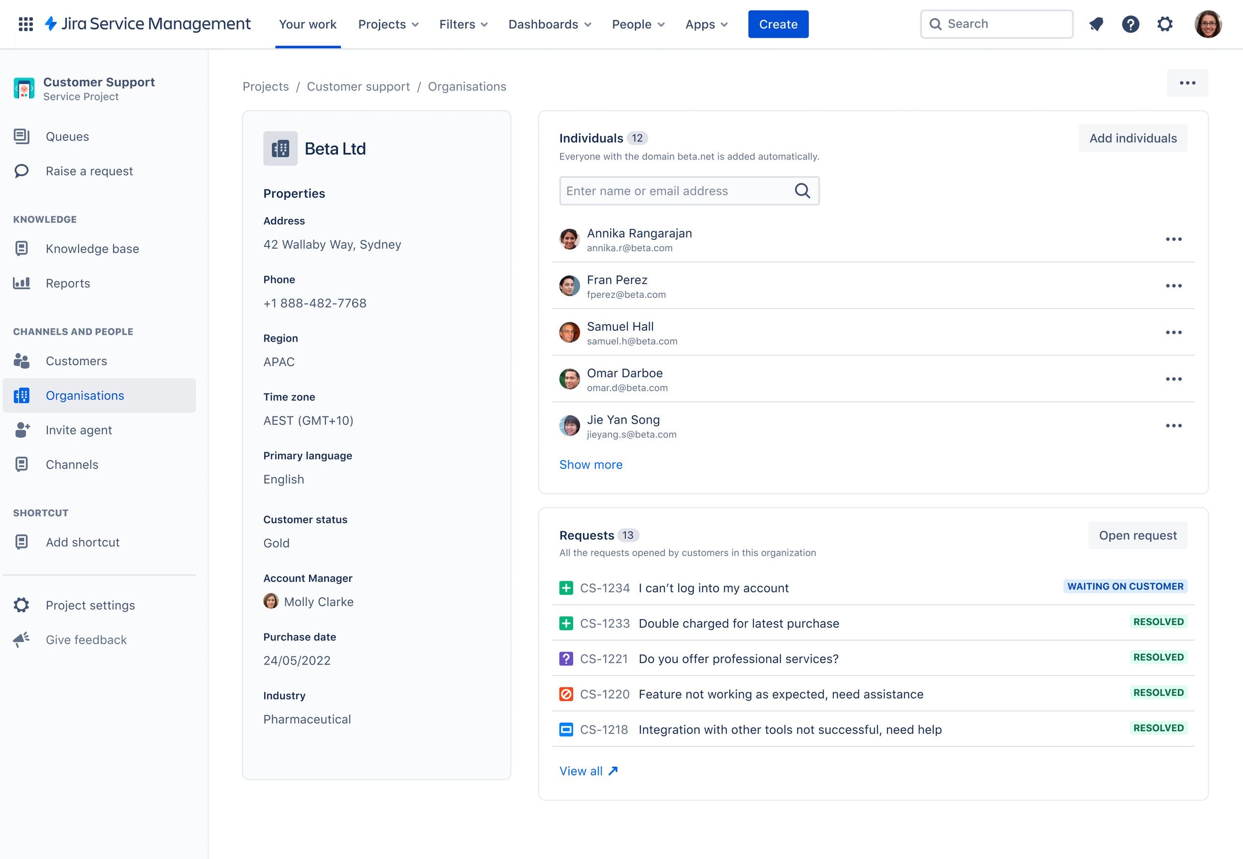Click the Enter name or email field
1243x859 pixels.
click(673, 191)
